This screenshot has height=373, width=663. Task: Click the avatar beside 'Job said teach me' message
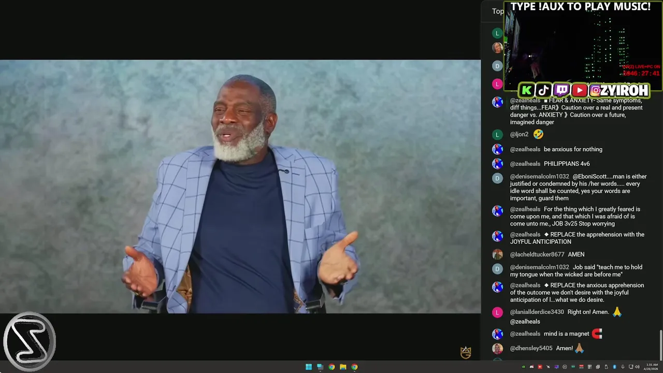click(x=497, y=268)
